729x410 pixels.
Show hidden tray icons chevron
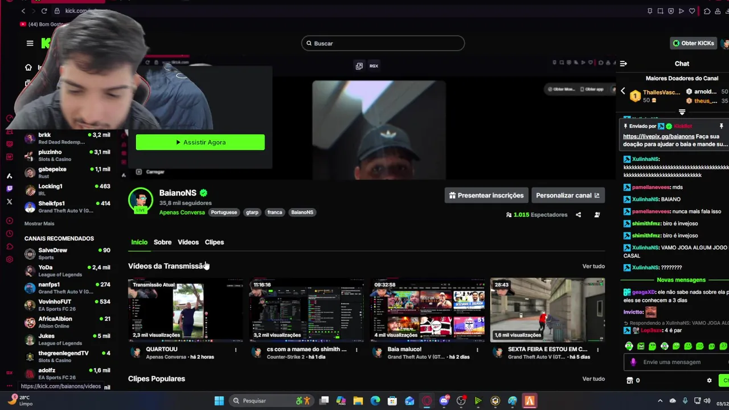coord(660,401)
